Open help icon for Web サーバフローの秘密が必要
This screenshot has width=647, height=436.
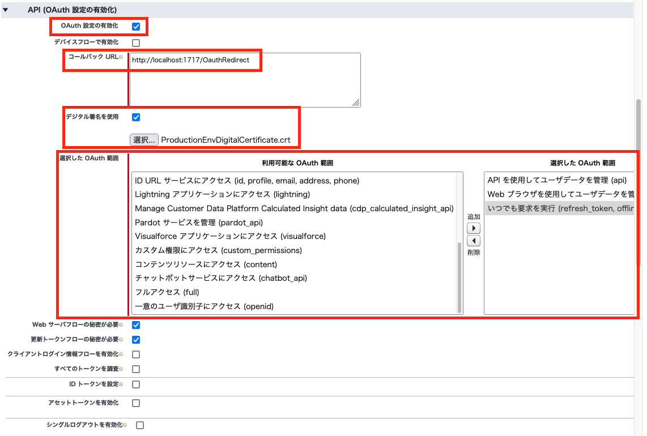122,324
